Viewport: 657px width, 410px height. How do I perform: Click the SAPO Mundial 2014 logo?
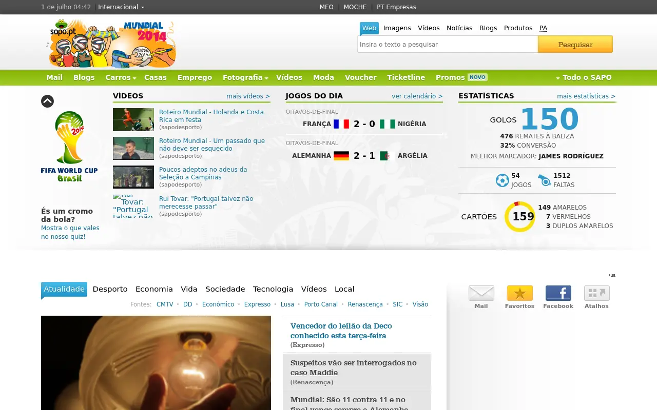[112, 44]
